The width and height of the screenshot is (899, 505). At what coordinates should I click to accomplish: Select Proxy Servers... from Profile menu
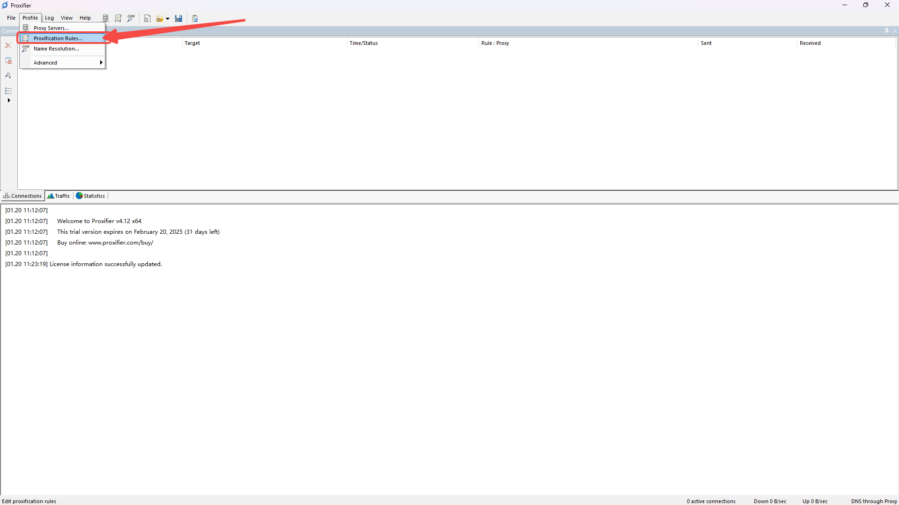pyautogui.click(x=62, y=28)
